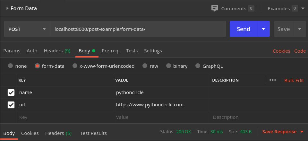Click the 'Form Data' request title
Image resolution: width=308 pixels, height=141 pixels.
[23, 8]
